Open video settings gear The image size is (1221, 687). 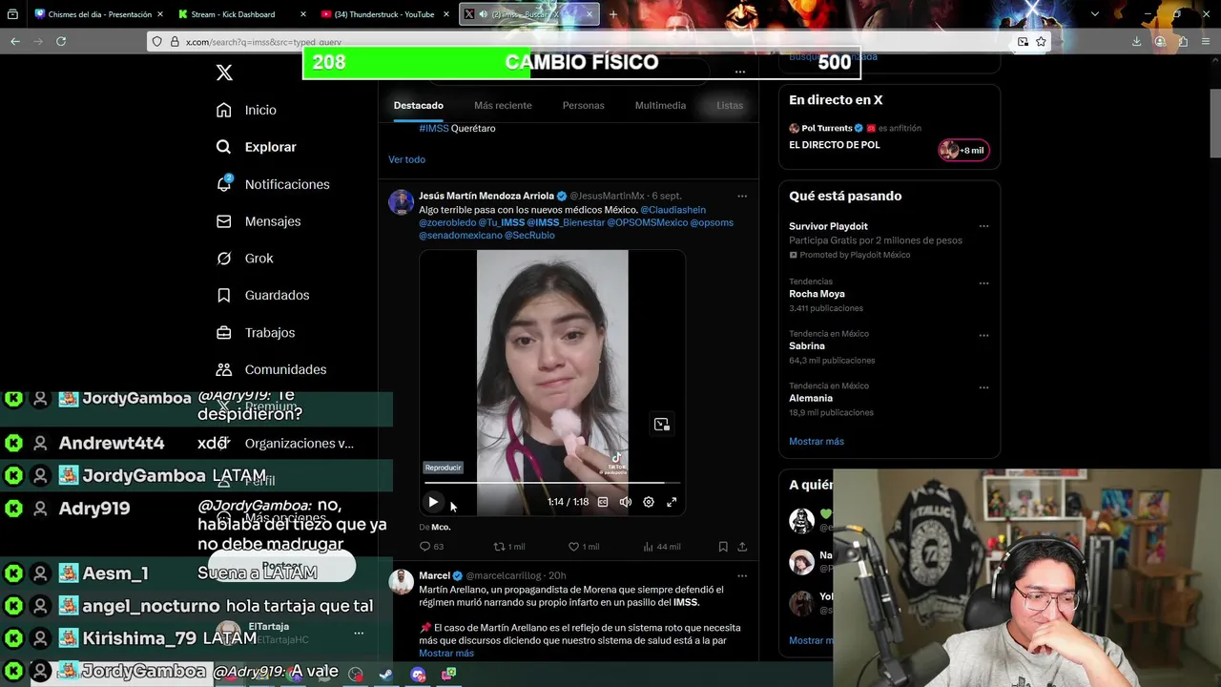pos(649,502)
